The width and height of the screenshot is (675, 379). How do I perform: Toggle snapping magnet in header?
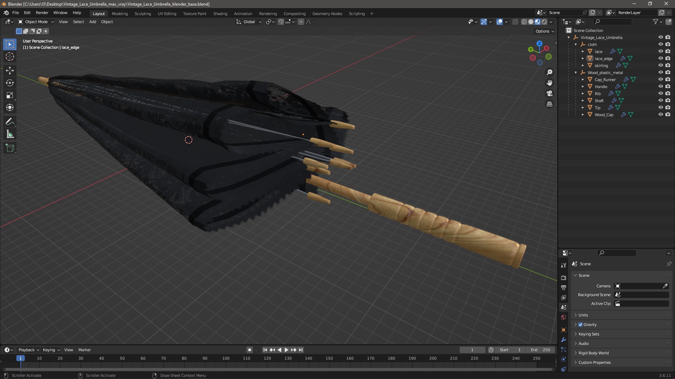point(281,22)
